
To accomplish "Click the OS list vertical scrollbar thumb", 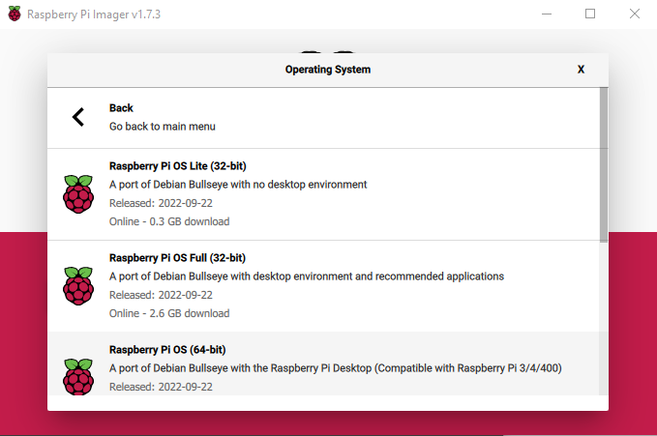I will pos(604,165).
